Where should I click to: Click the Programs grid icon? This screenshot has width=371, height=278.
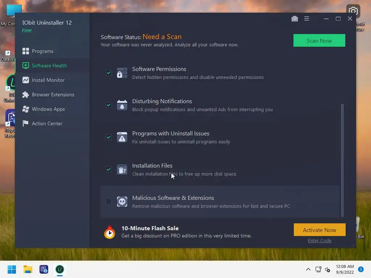click(x=26, y=51)
